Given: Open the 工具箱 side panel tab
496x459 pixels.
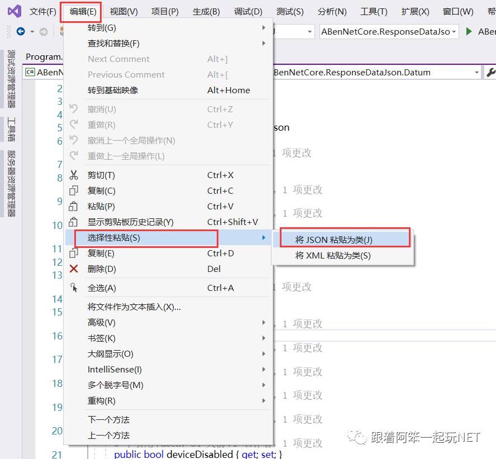Looking at the screenshot, I should (11, 129).
